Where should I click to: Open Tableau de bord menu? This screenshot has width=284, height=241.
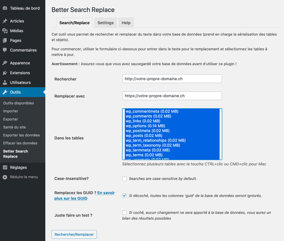[23, 8]
